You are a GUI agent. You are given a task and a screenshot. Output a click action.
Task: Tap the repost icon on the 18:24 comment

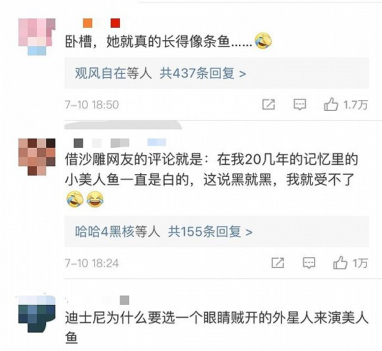[278, 263]
